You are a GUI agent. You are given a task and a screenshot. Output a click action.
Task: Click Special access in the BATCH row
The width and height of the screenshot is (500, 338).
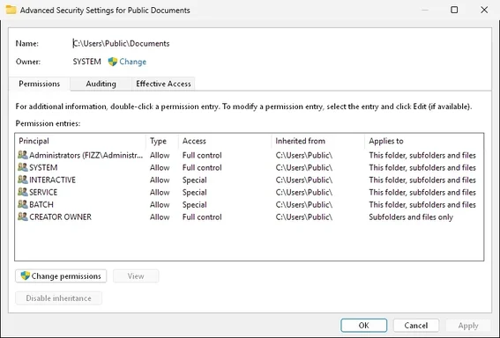click(x=195, y=204)
